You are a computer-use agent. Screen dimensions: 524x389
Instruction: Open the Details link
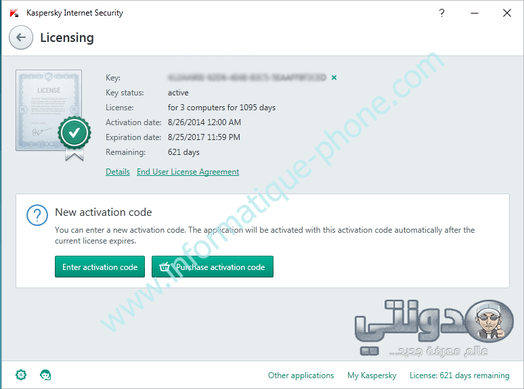(x=118, y=172)
